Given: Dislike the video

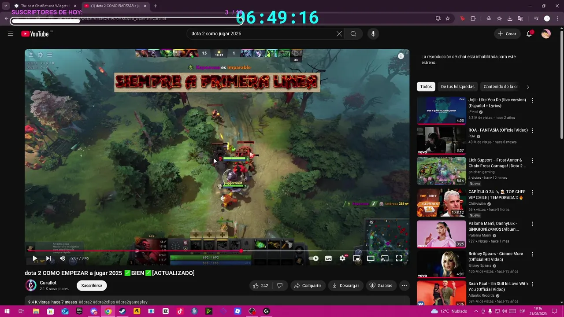Looking at the screenshot, I should pyautogui.click(x=280, y=286).
